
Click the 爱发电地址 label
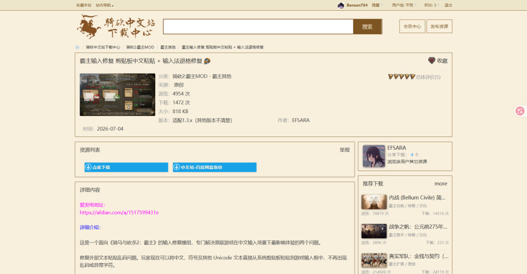point(92,205)
